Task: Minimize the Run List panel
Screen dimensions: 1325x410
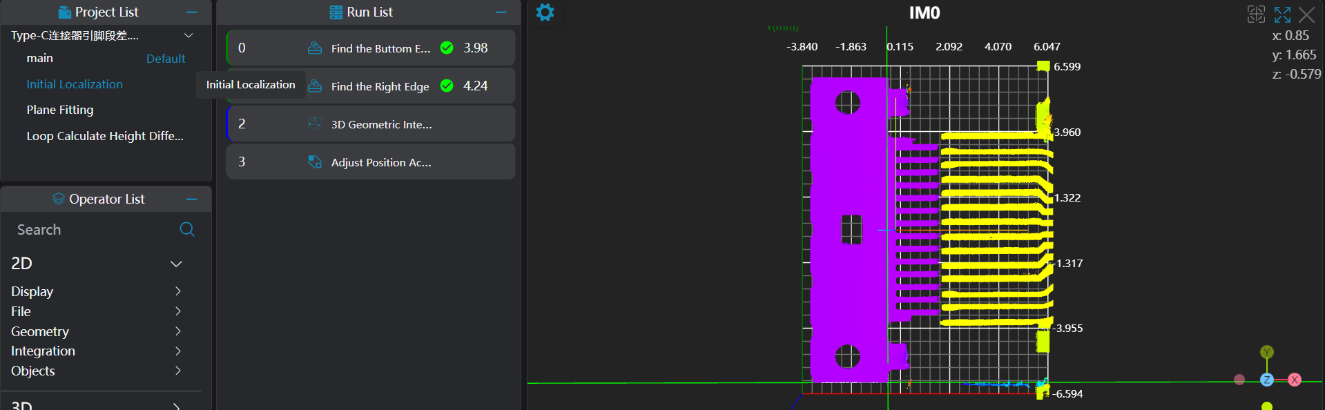Action: click(501, 12)
